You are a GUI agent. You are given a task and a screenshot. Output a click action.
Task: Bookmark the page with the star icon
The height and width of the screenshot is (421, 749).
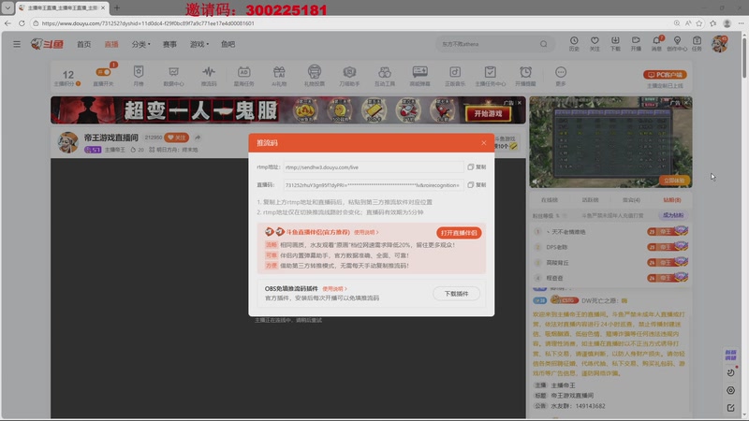(x=699, y=22)
